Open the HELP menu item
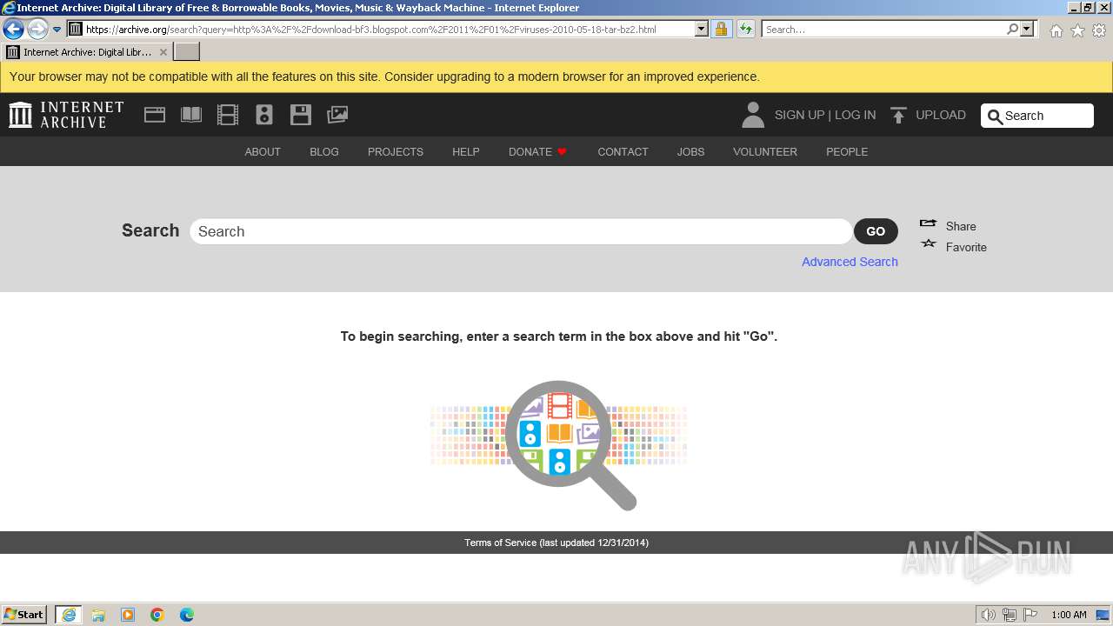The height and width of the screenshot is (626, 1113). coord(466,151)
